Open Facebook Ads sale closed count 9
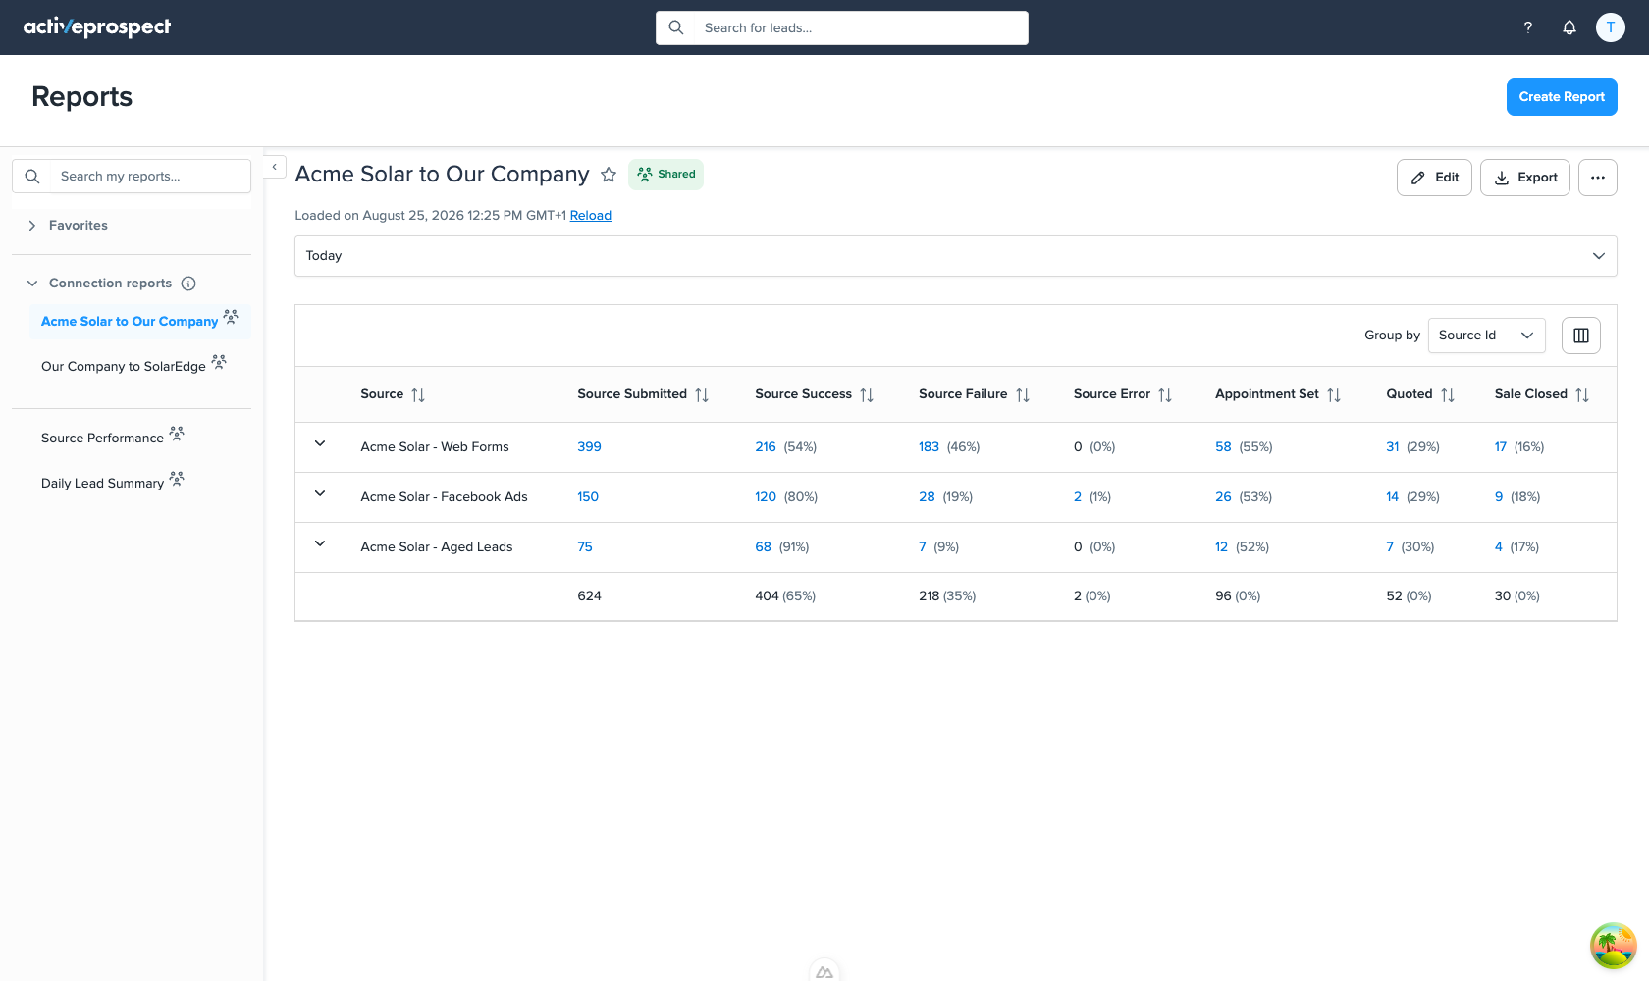 1499,497
